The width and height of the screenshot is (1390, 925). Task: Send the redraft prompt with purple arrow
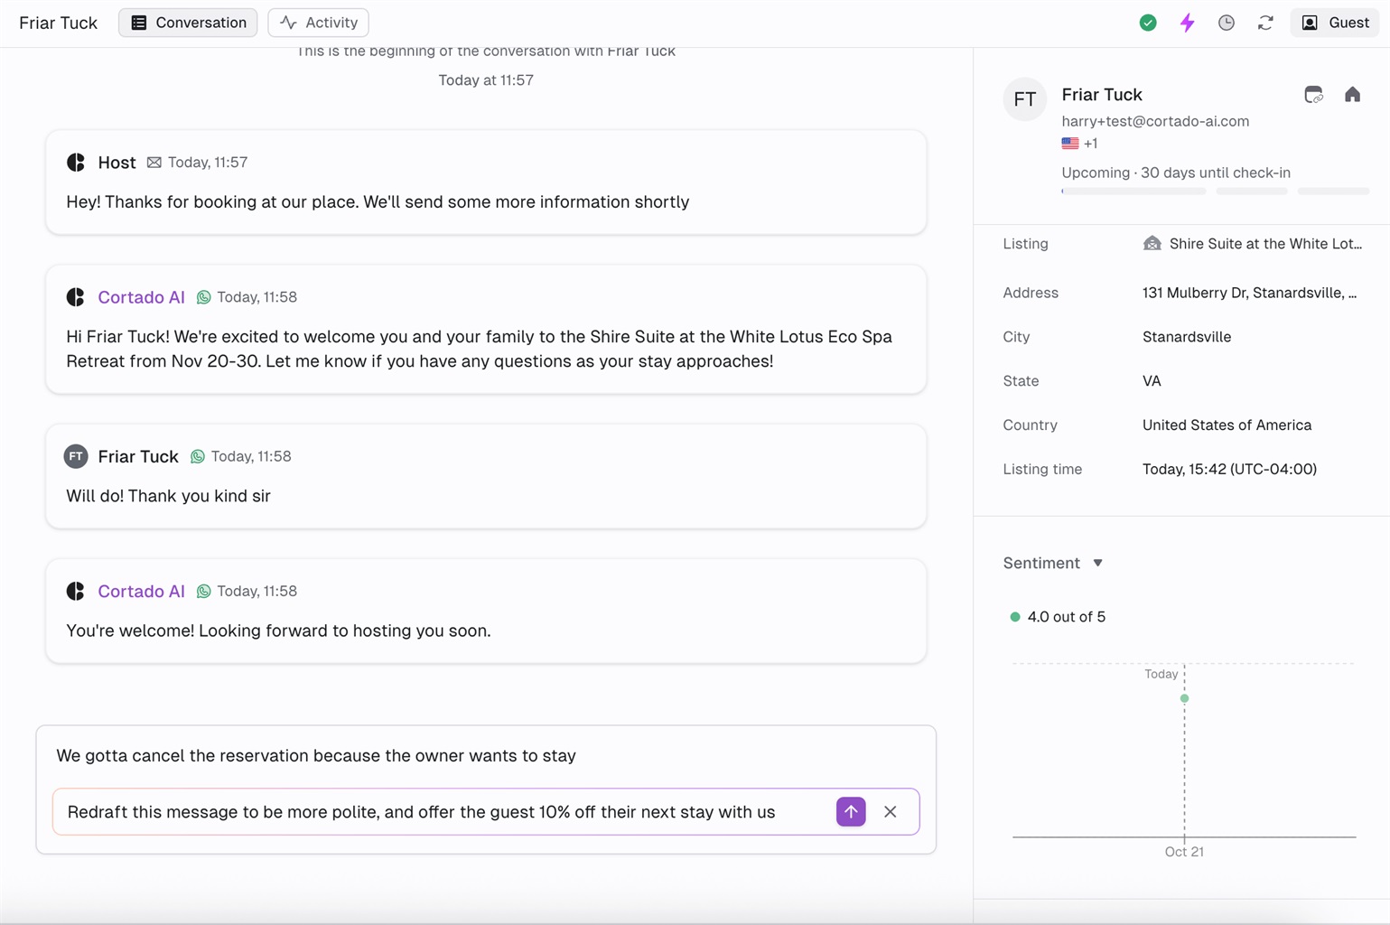point(850,811)
